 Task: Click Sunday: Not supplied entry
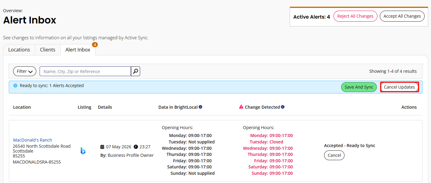pos(193,173)
